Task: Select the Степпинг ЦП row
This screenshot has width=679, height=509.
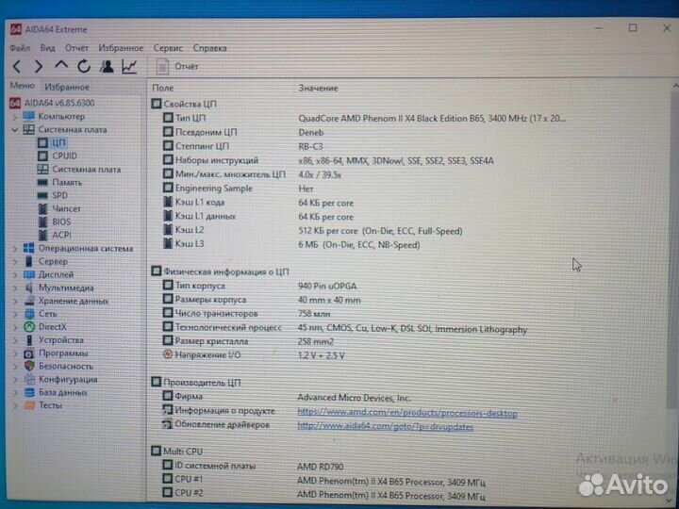Action: pyautogui.click(x=242, y=146)
